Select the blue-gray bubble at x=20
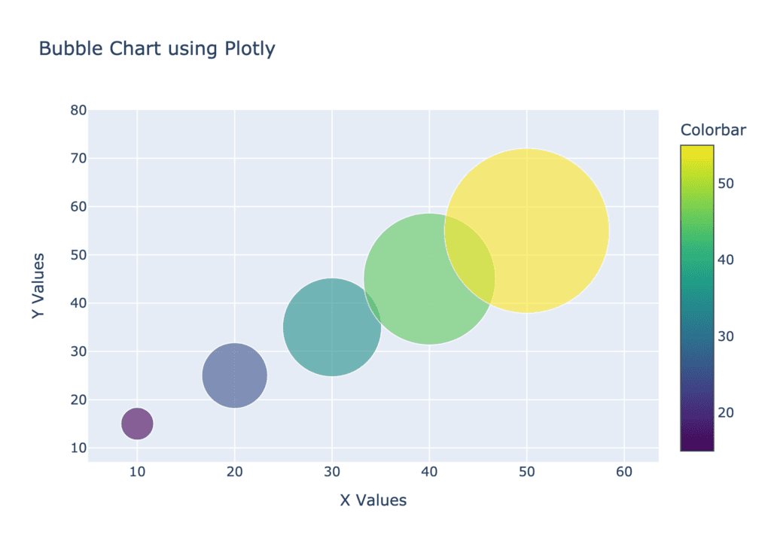Image resolution: width=771 pixels, height=550 pixels. pyautogui.click(x=235, y=375)
